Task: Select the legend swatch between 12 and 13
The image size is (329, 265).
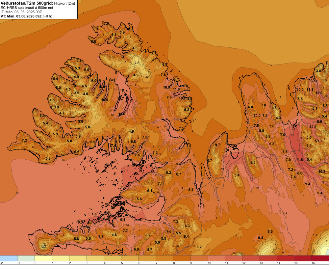Action: click(x=251, y=258)
